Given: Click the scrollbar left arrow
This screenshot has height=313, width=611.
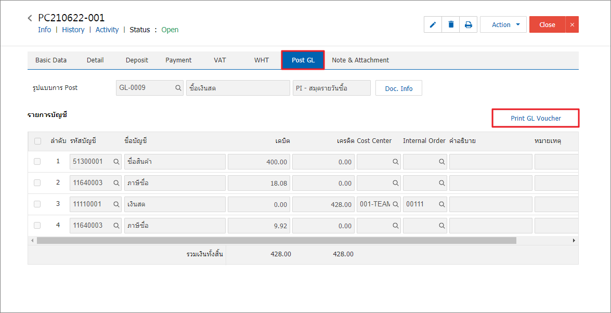Looking at the screenshot, I should coord(32,241).
